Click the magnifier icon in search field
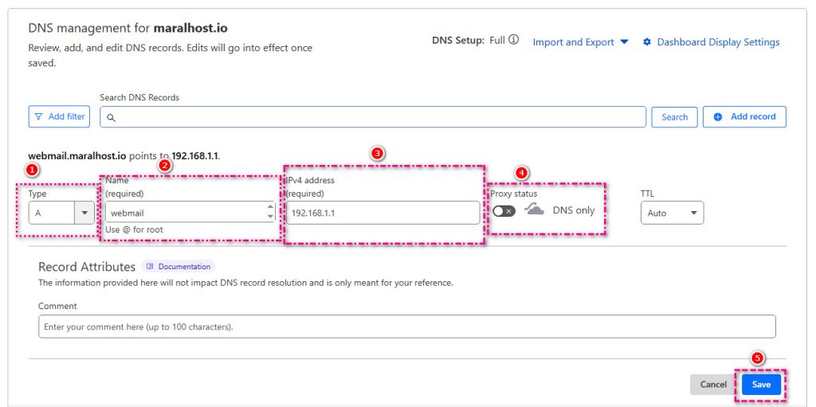Viewport: 816px width, 407px height. 112,117
